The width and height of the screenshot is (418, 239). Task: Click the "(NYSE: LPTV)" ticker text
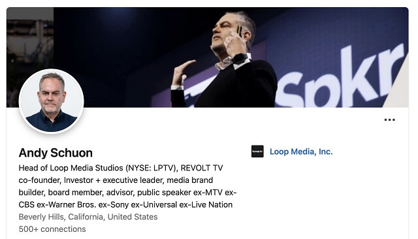point(152,168)
